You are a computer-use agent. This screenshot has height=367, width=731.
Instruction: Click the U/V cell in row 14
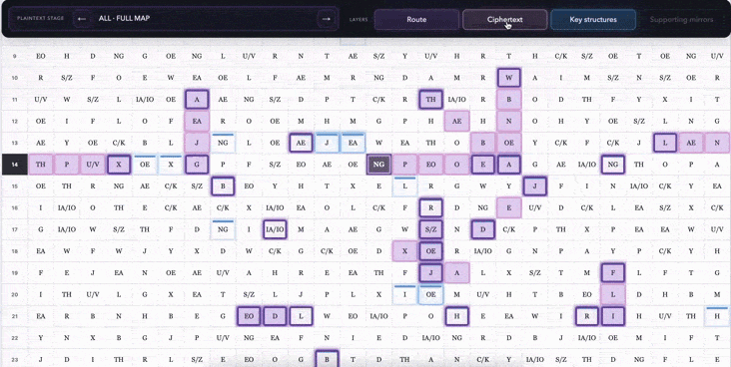93,165
